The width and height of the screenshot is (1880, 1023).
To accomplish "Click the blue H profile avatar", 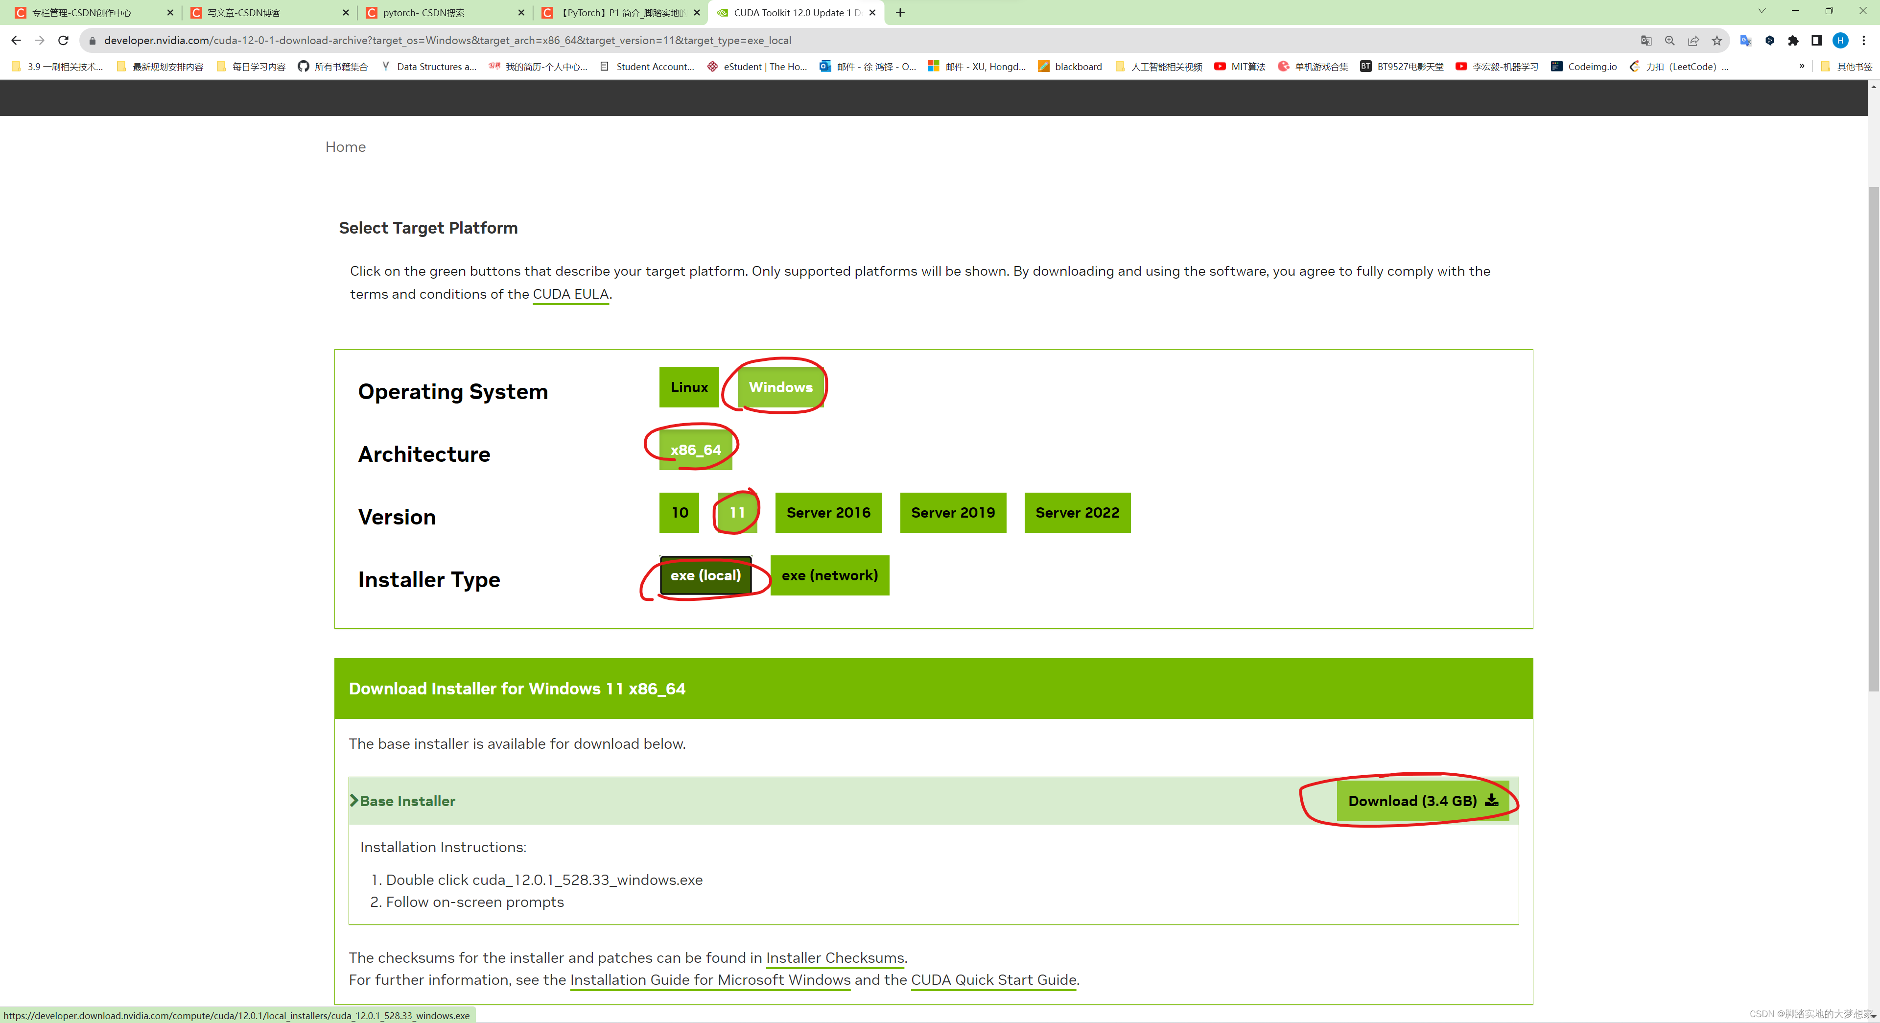I will 1840,41.
